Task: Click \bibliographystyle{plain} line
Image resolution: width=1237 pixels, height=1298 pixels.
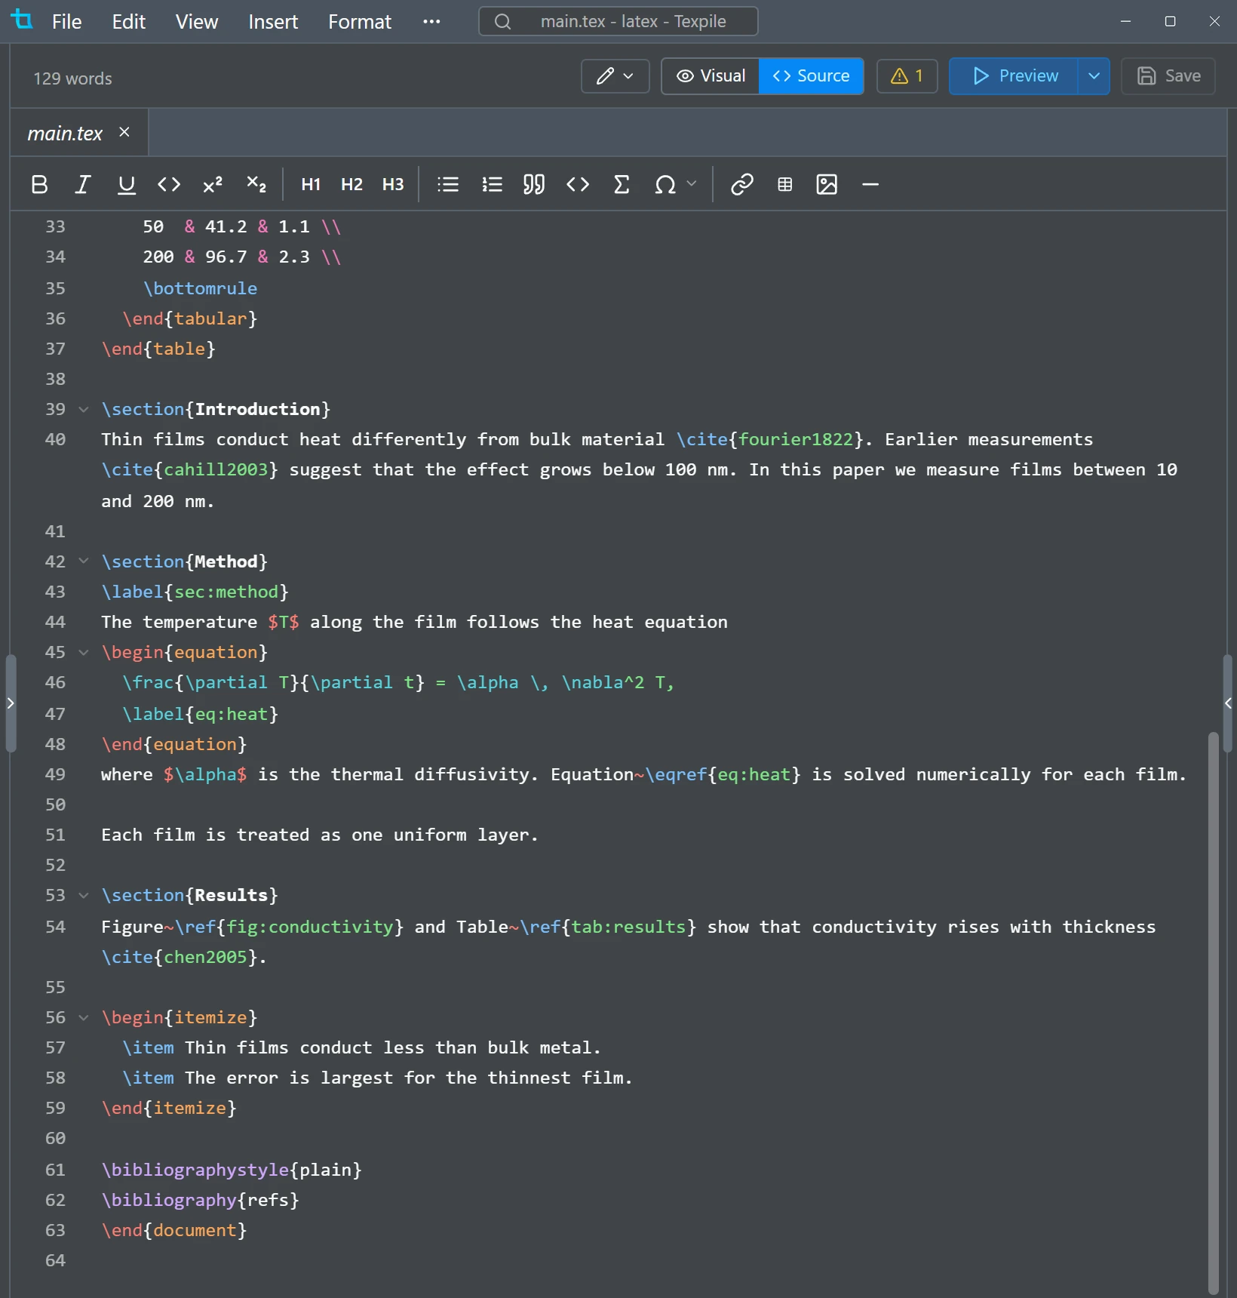Action: click(x=232, y=1170)
